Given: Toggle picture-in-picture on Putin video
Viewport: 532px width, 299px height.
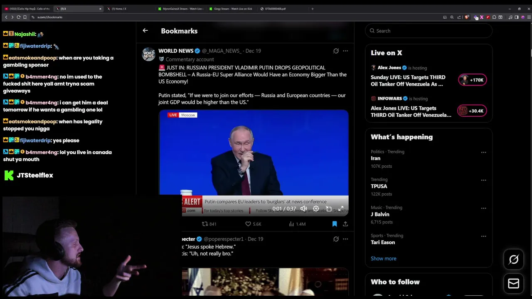Looking at the screenshot, I should click(328, 208).
